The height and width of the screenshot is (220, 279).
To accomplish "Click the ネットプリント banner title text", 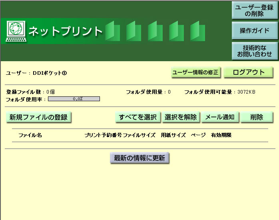I will pos(66,31).
